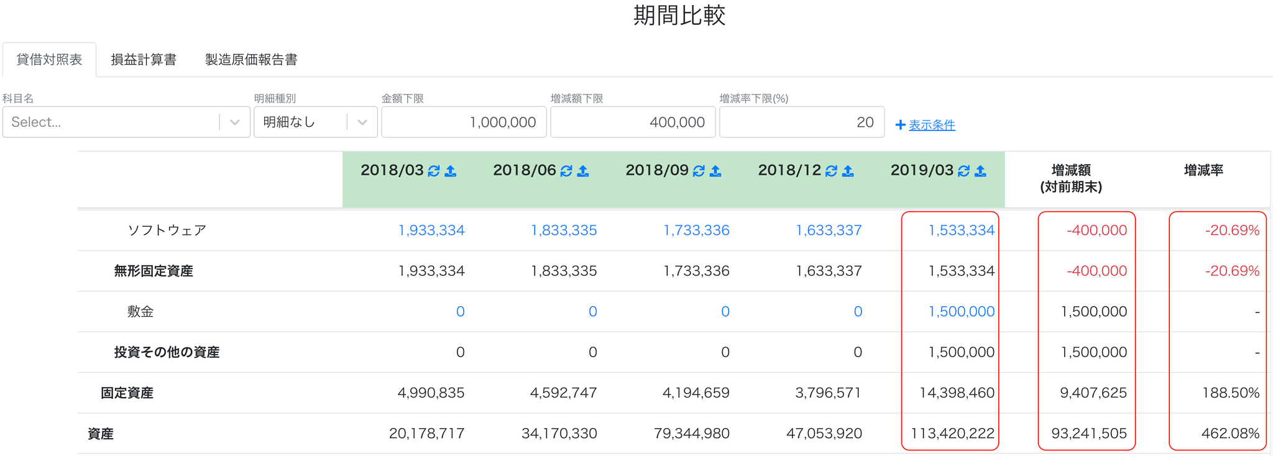This screenshot has width=1273, height=456.
Task: Open the 貸借対照表 tab
Action: 49,60
